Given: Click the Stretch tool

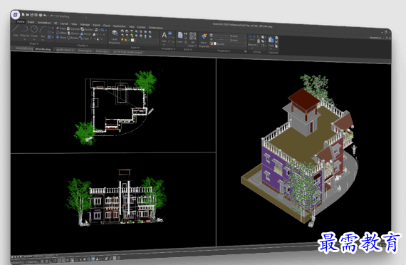Looking at the screenshot, I should (73, 33).
